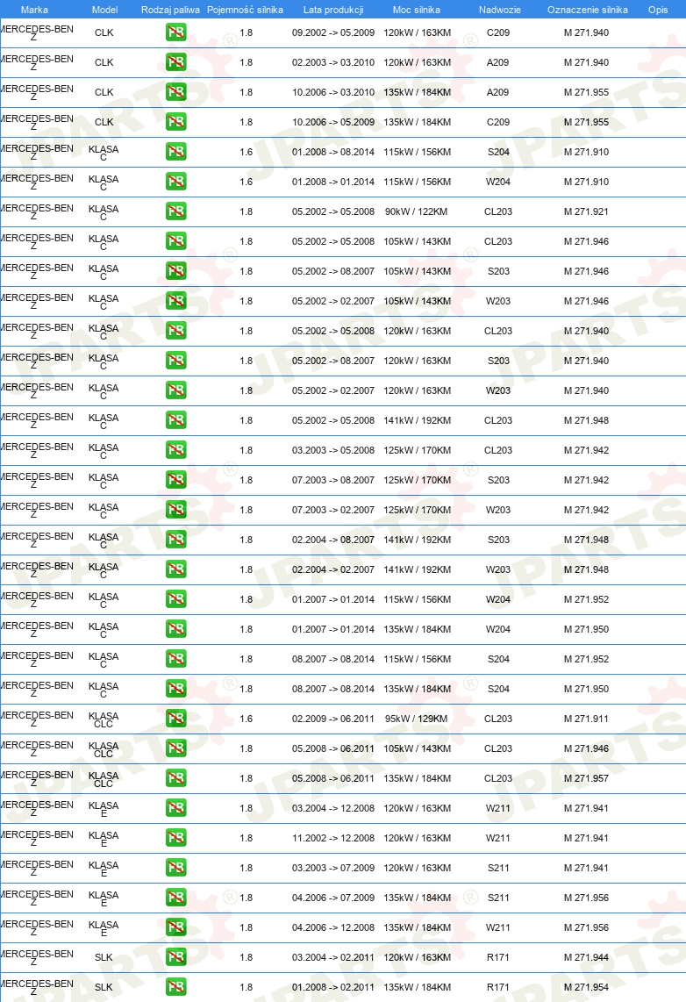686x1002 pixels.
Task: Click the Moc silnika column header
Action: point(417,10)
